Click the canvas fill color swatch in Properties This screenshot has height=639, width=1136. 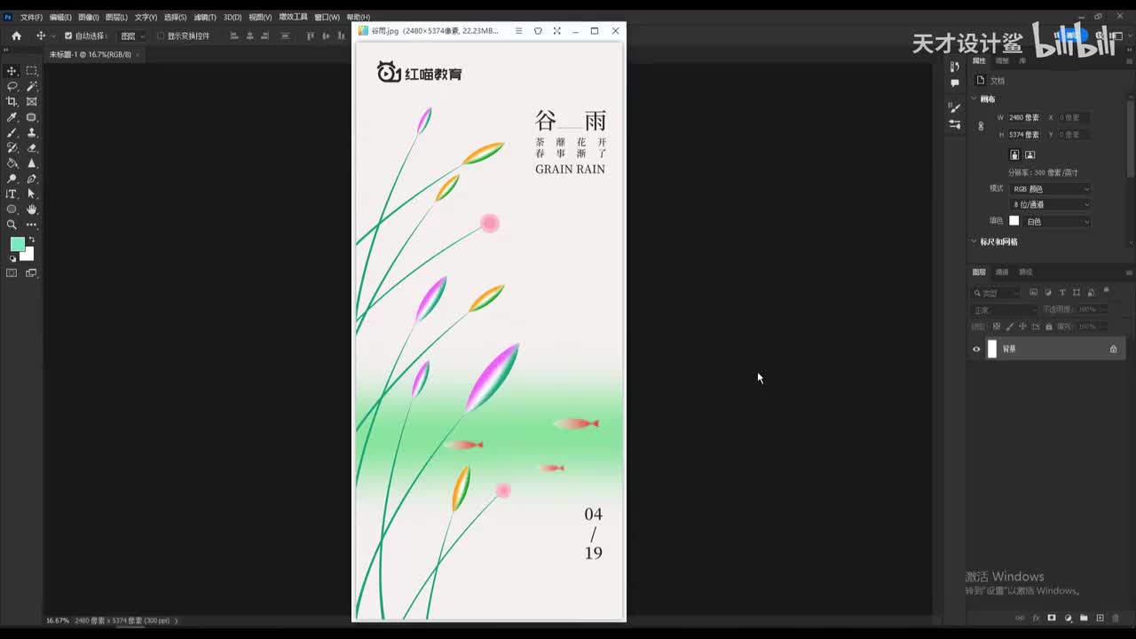click(x=1014, y=221)
